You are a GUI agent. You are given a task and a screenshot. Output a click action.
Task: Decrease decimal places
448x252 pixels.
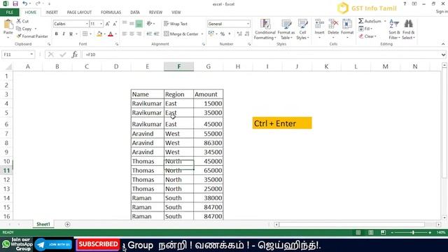pyautogui.click(x=247, y=34)
